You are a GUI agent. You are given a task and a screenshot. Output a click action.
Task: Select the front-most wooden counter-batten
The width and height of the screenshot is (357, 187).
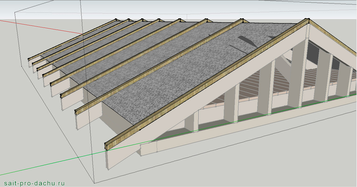pyautogui.click(x=206, y=82)
